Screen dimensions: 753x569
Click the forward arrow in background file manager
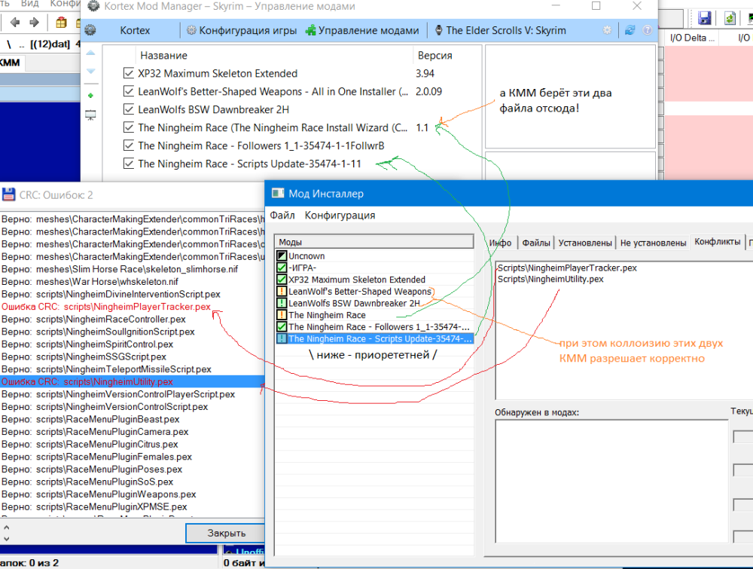(x=34, y=22)
